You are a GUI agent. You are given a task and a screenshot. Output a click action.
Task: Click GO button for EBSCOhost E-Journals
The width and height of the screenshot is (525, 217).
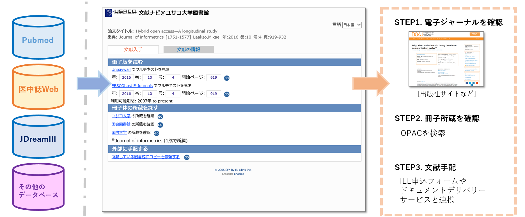click(227, 94)
